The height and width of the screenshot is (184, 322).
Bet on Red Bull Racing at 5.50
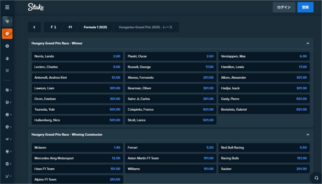tap(264, 148)
